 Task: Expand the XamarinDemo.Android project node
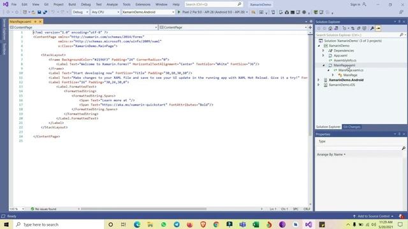click(x=319, y=80)
